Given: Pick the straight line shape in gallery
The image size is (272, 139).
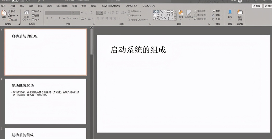Looking at the screenshot, I should [x=161, y=11].
